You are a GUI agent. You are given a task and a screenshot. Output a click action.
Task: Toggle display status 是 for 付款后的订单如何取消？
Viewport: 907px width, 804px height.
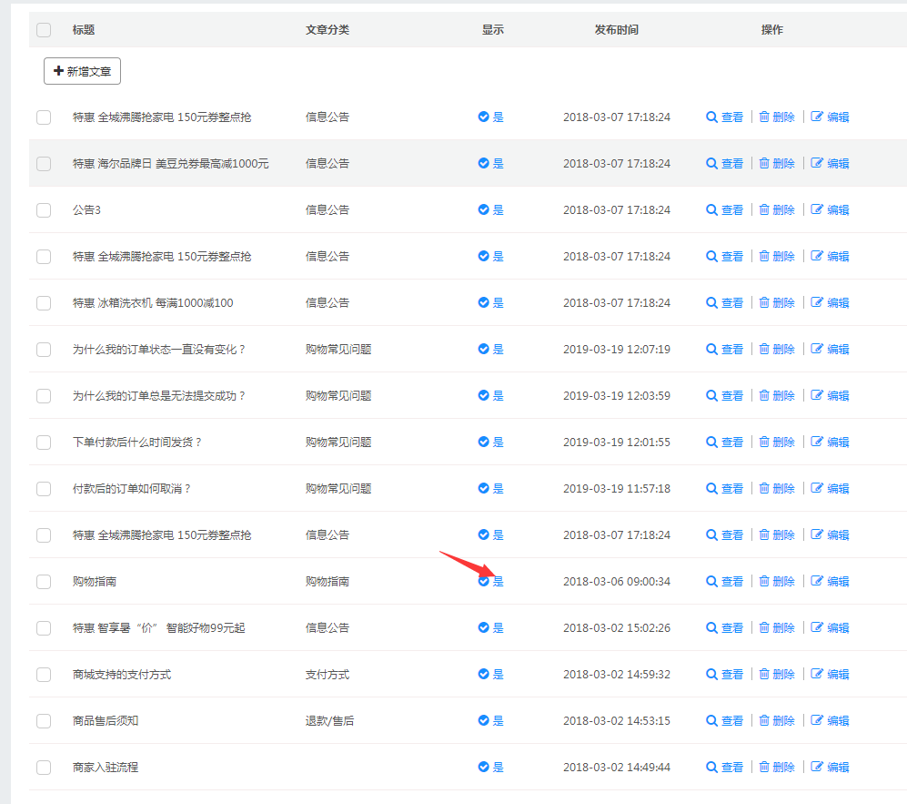(489, 487)
